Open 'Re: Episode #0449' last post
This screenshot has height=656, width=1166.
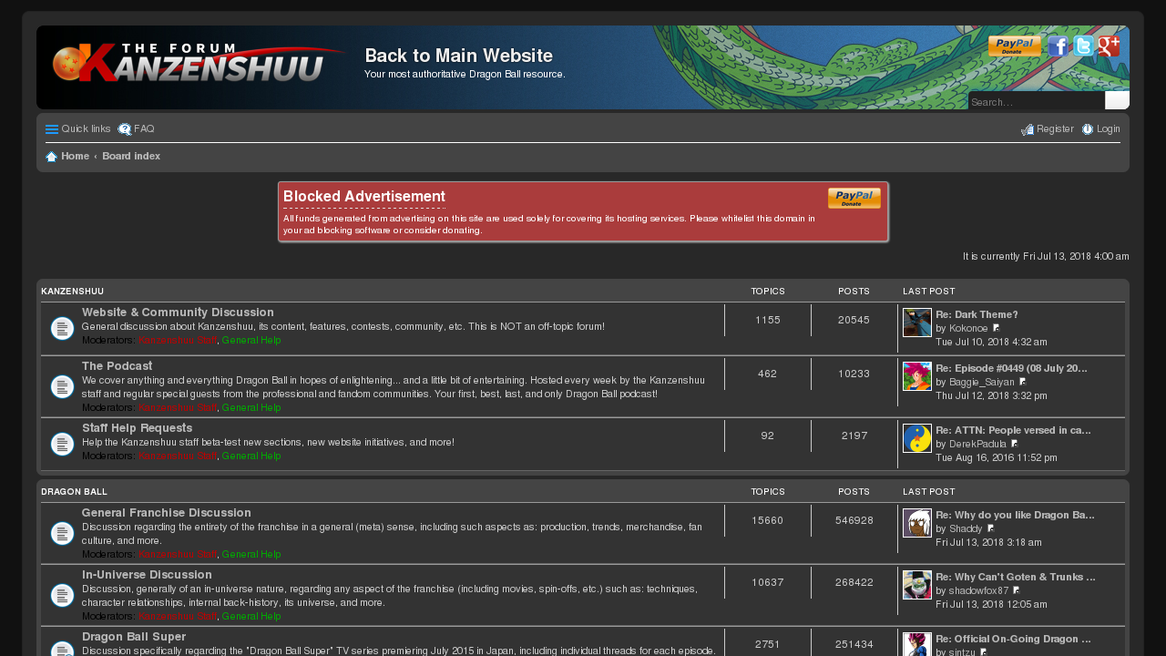1011,369
